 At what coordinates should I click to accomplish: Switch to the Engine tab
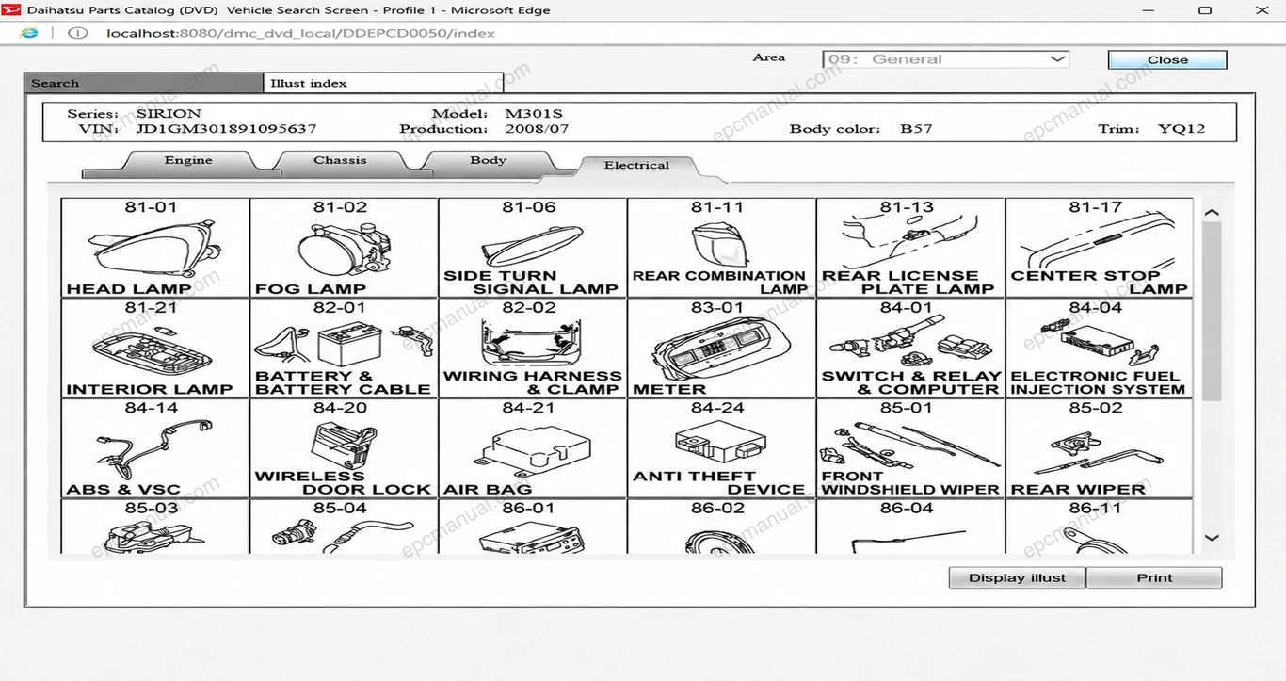pyautogui.click(x=188, y=161)
